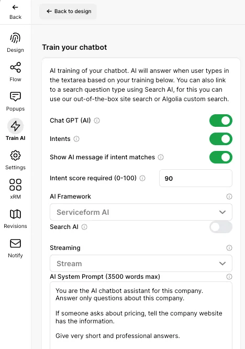Image resolution: width=245 pixels, height=349 pixels.
Task: Click the Back arrow in the sidebar
Action: 15,7
